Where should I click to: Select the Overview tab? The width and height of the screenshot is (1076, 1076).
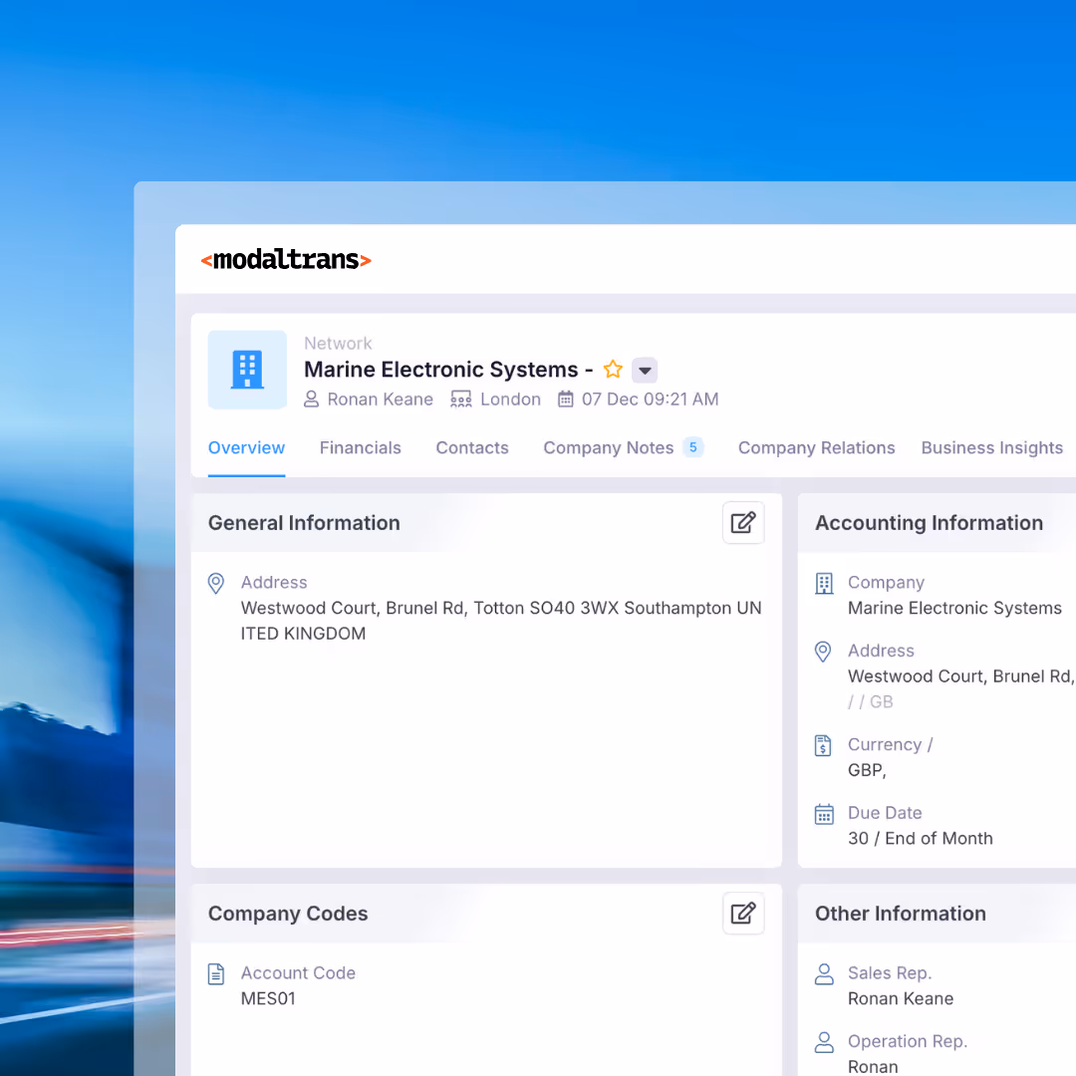246,448
